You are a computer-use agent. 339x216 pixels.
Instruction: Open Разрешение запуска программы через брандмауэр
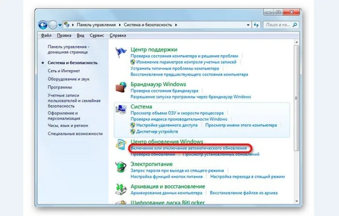click(191, 97)
